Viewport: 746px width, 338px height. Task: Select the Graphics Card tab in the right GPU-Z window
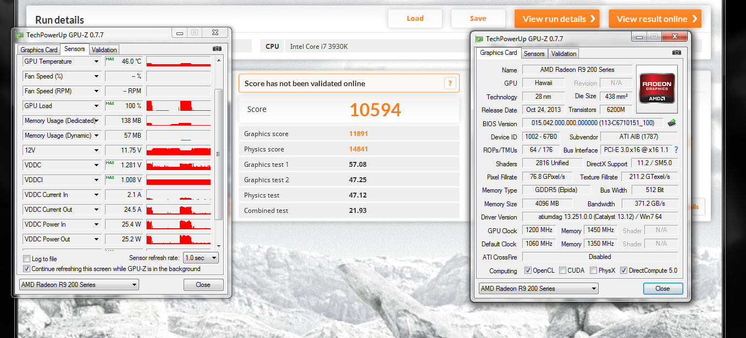[499, 53]
